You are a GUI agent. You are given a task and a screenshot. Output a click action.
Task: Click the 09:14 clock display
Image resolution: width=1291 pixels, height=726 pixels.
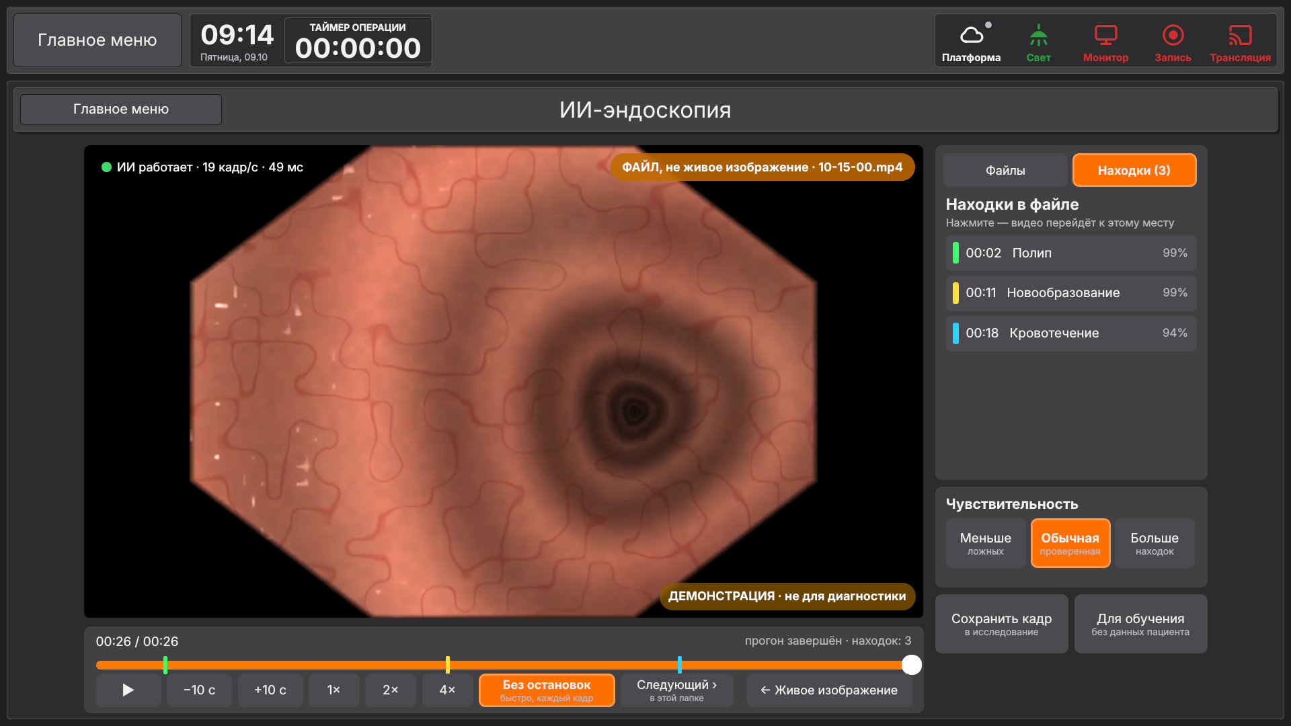[237, 35]
